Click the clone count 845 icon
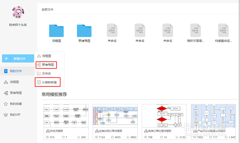 click(79, 137)
